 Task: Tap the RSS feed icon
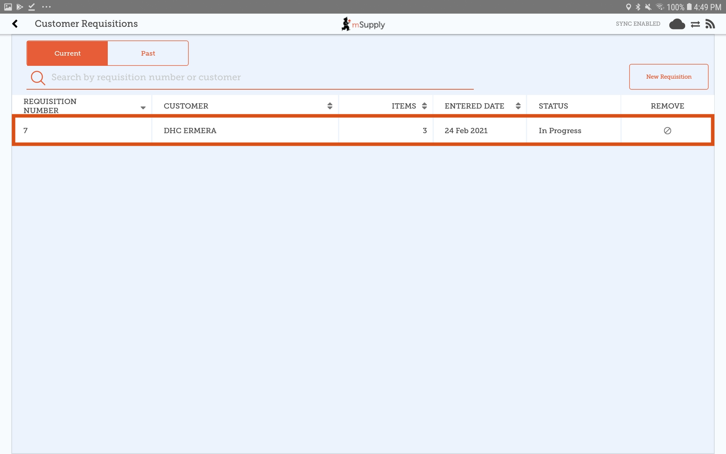[710, 24]
